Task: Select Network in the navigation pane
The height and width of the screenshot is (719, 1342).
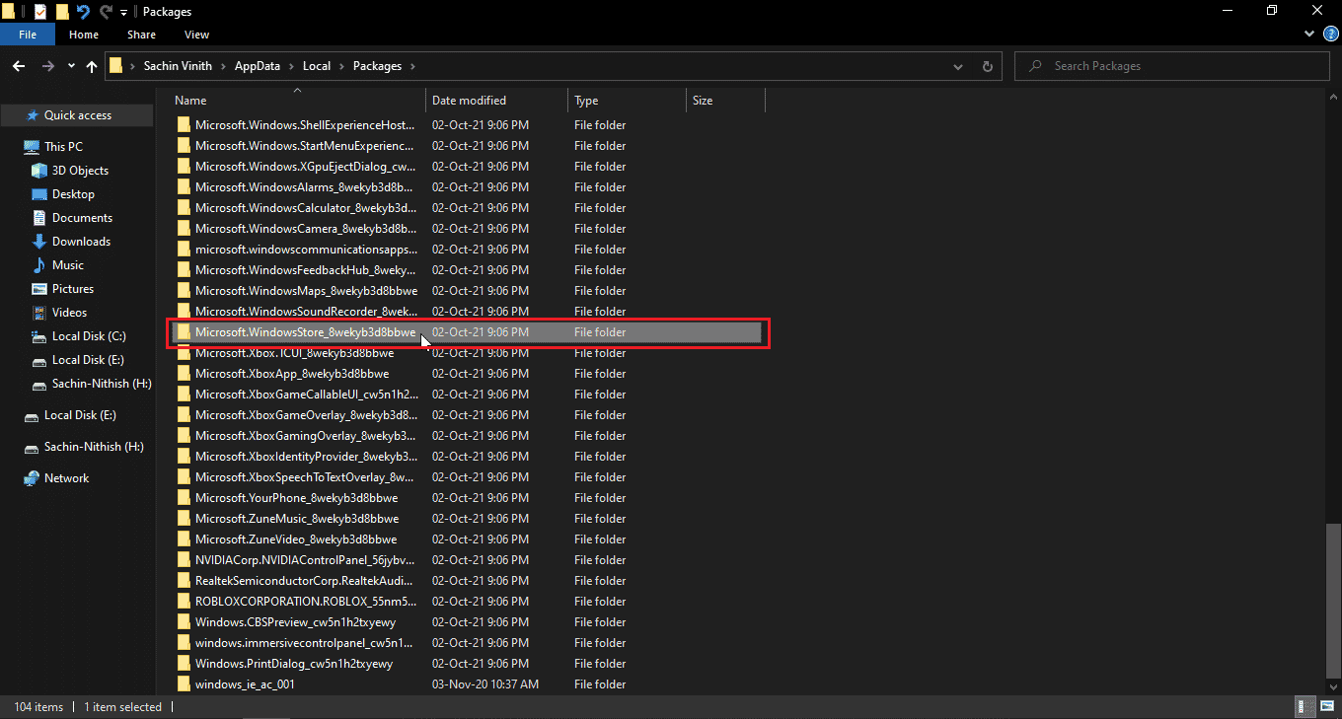Action: [x=66, y=478]
